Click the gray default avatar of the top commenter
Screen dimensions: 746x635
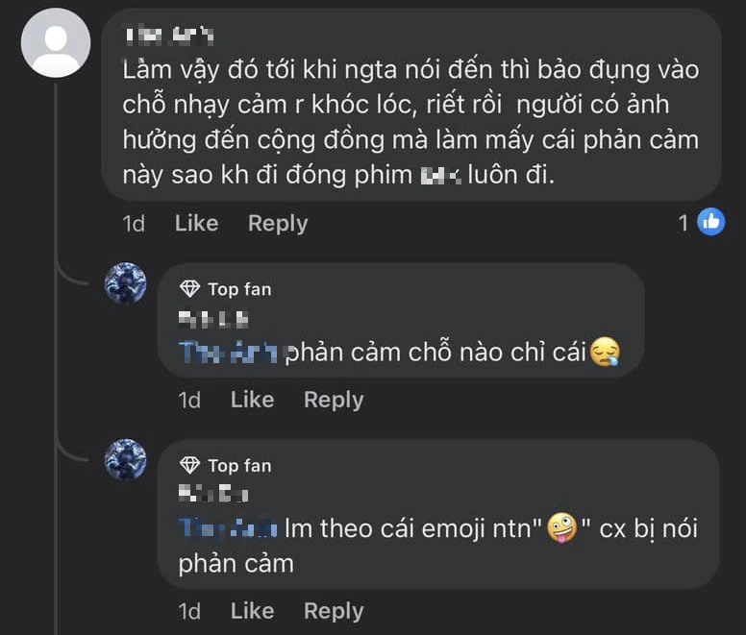click(56, 43)
